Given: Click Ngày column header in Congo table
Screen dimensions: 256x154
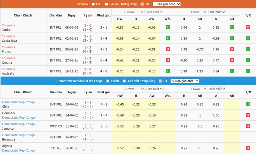Looking at the screenshot, I should coord(72,92).
